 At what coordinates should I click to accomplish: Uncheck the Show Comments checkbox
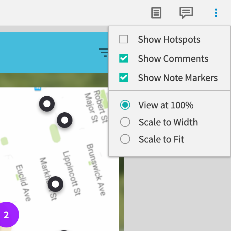pos(124,58)
